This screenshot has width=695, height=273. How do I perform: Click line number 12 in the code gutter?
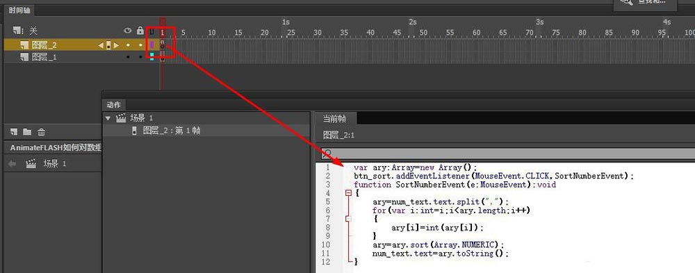pos(327,262)
